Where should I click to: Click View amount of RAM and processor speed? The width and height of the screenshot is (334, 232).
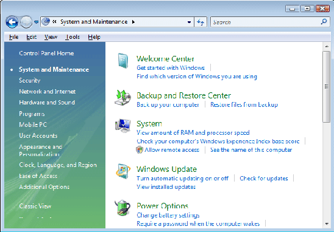(193, 132)
